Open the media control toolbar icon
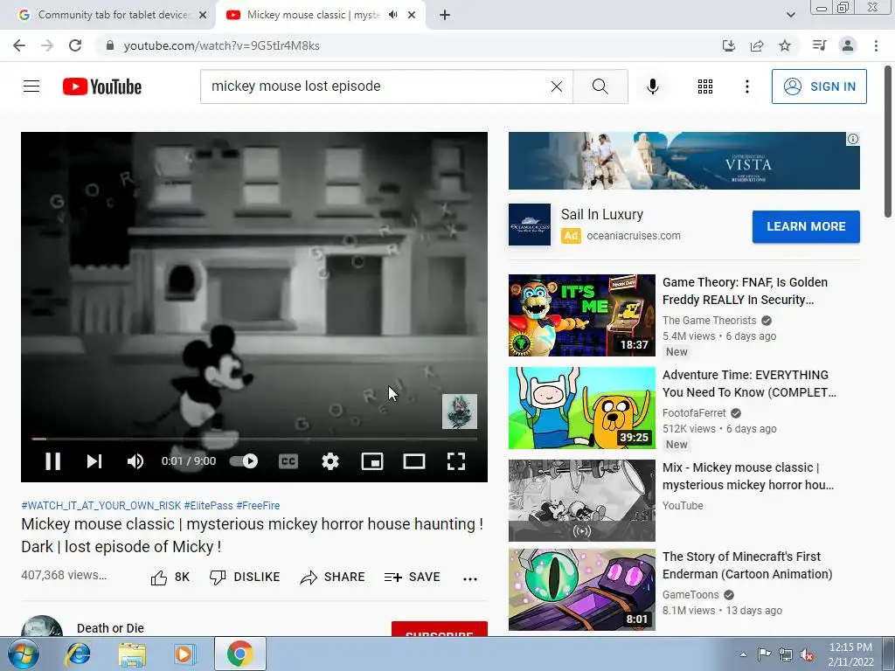 point(819,45)
